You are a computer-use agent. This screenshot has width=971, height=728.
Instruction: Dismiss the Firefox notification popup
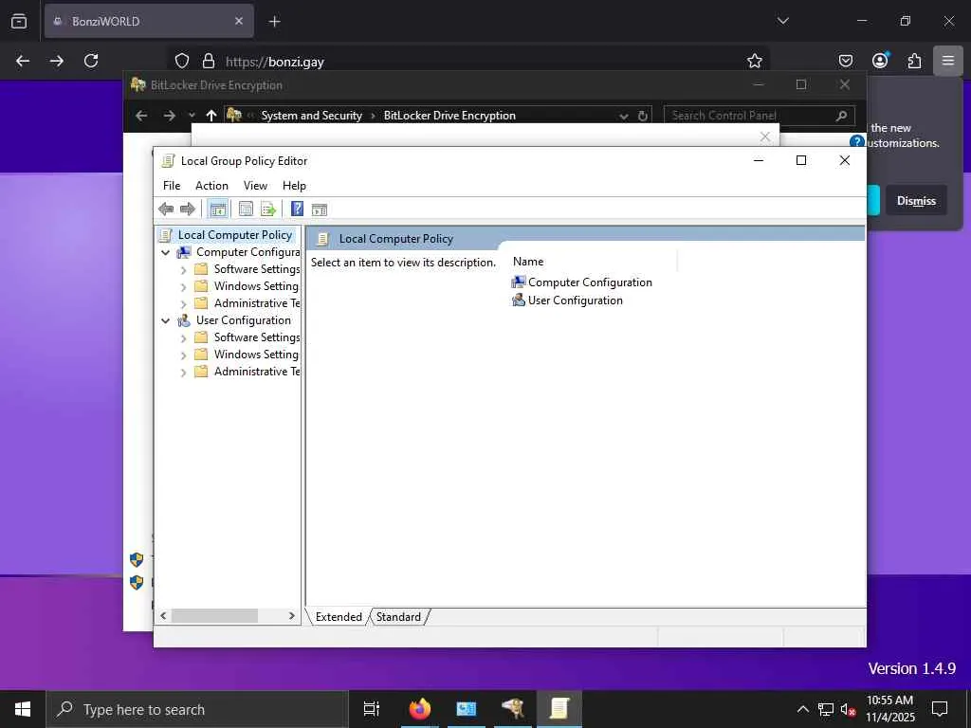916,201
